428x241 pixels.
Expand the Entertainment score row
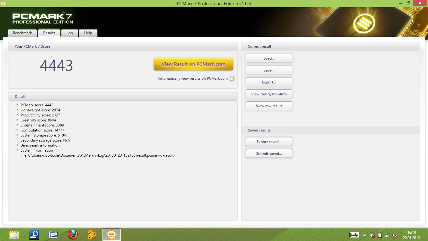(x=17, y=125)
